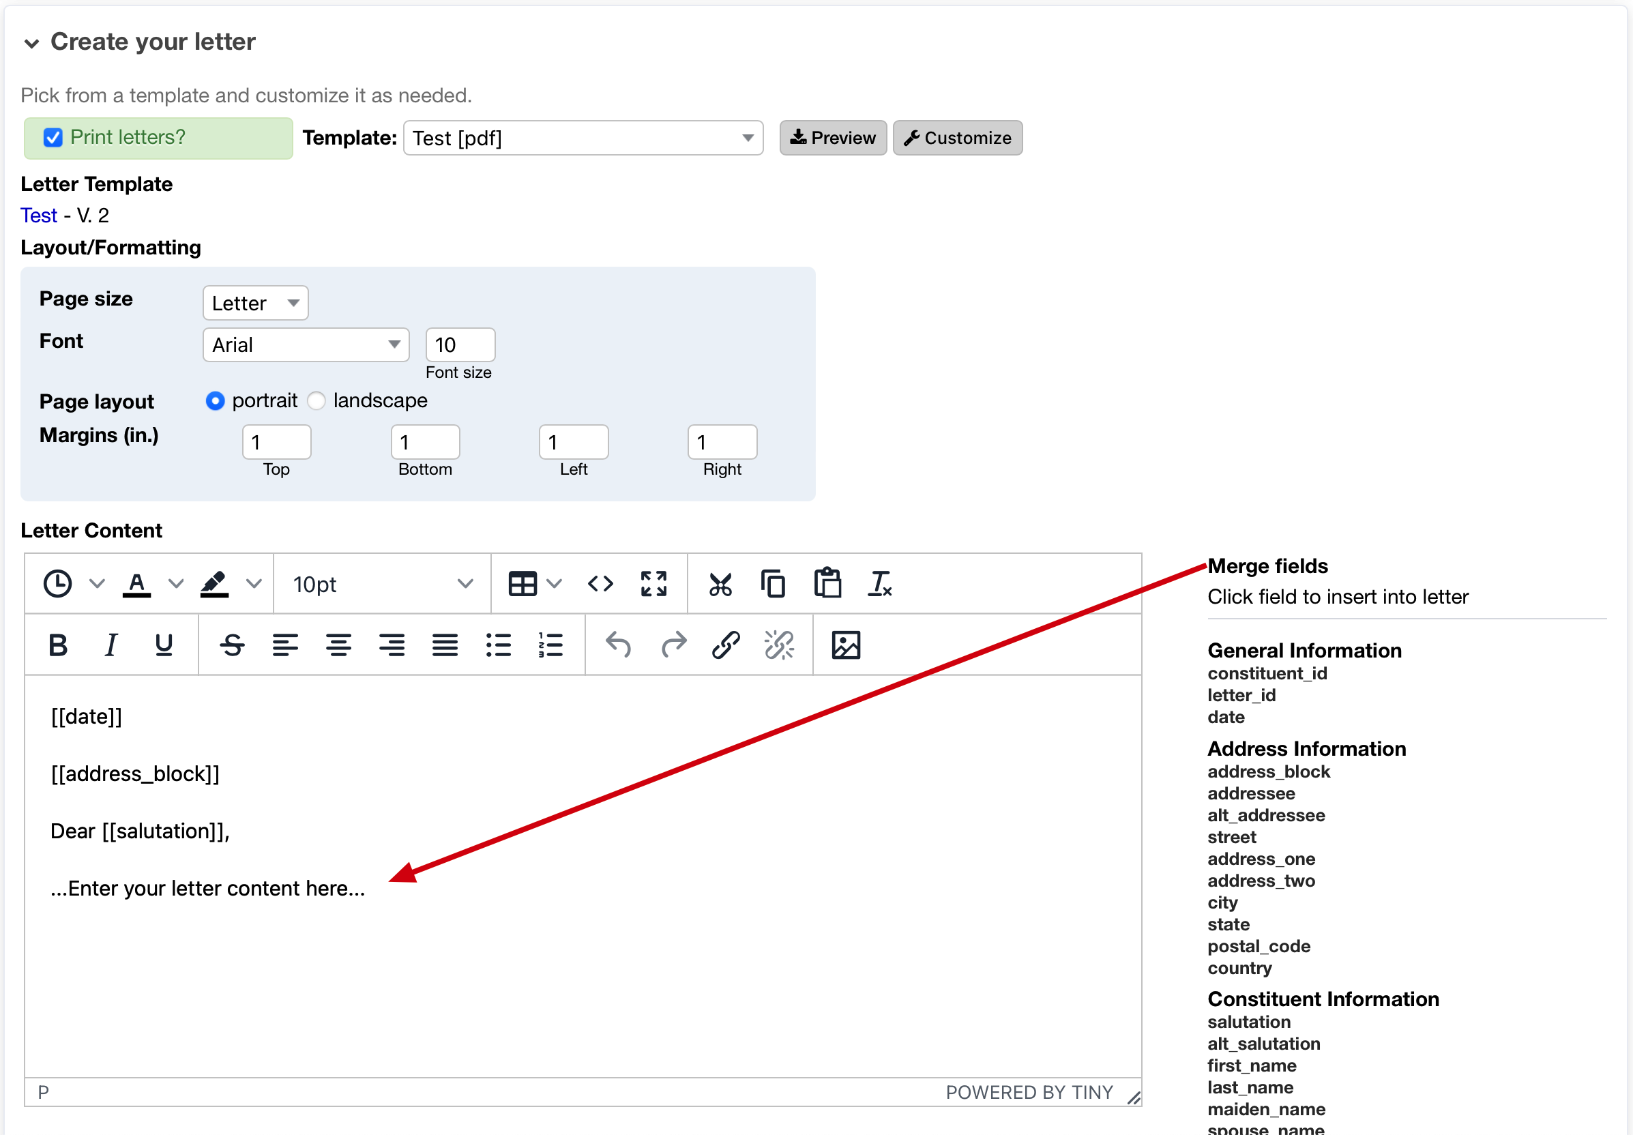This screenshot has width=1633, height=1135.
Task: Select the portrait page layout option
Action: coord(215,400)
